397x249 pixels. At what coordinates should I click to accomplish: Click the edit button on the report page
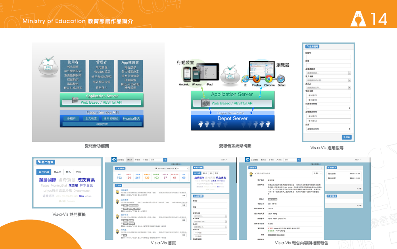[316, 174]
